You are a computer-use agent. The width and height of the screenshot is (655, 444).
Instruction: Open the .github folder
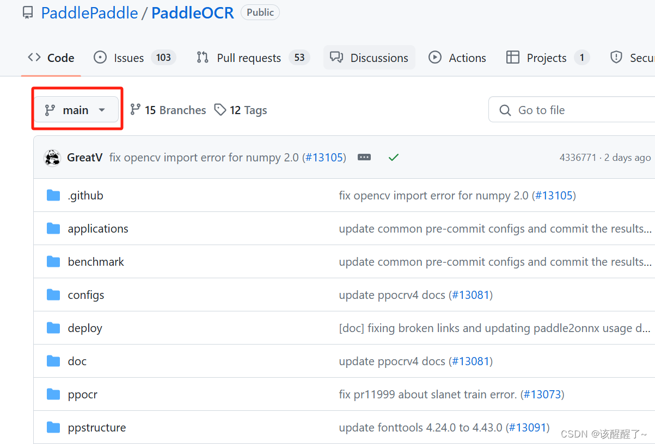(x=85, y=196)
